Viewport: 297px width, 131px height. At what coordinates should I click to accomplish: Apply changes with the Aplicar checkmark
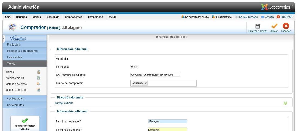(274, 26)
